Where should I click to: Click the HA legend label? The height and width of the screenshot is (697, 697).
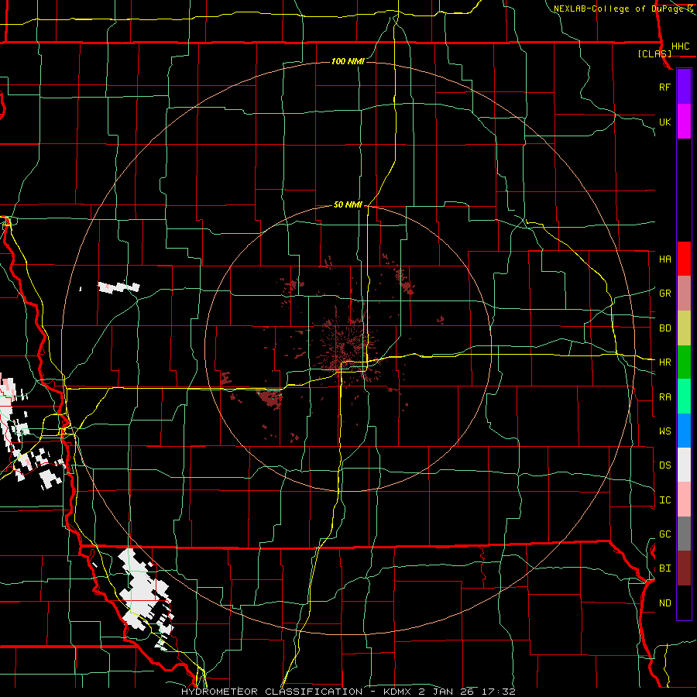664,259
